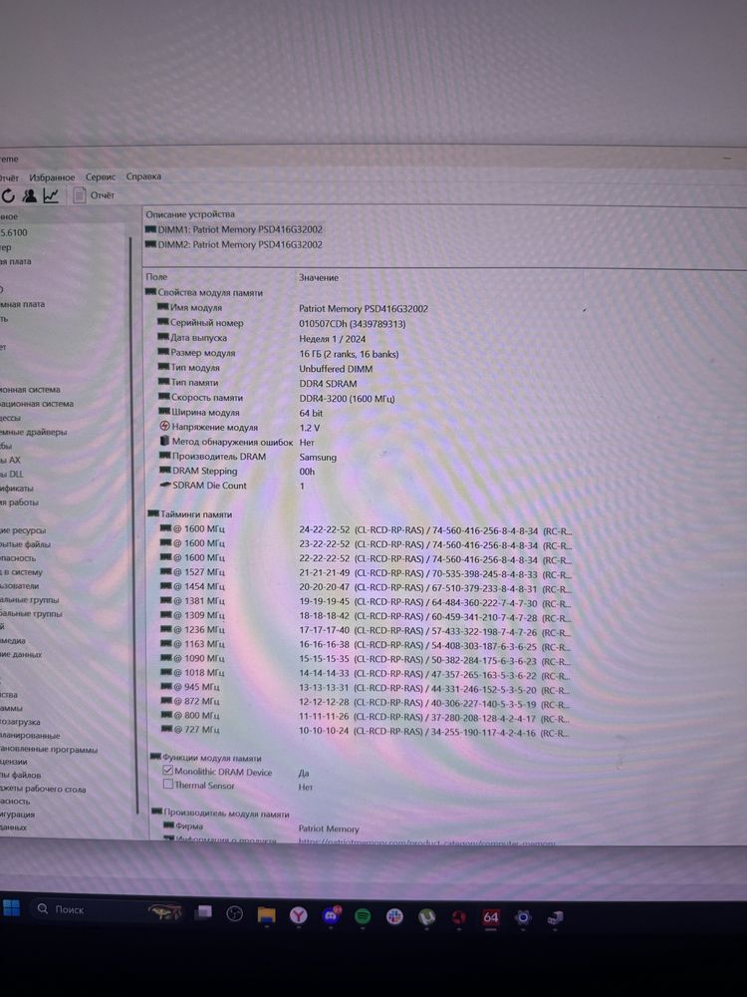Image resolution: width=747 pixels, height=997 pixels.
Task: Open Task View from the taskbar
Action: (x=203, y=913)
